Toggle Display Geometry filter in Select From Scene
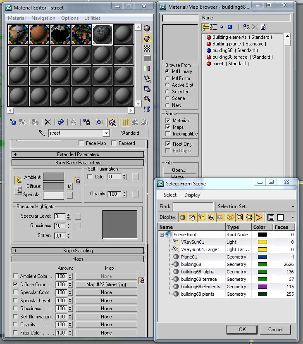 coord(183,217)
